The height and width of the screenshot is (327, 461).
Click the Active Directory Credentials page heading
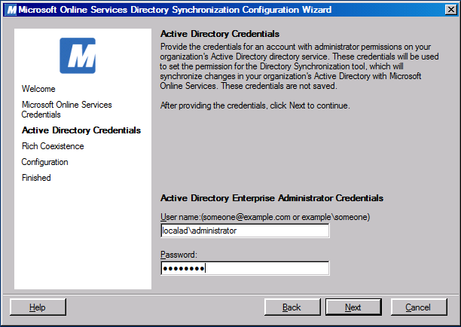coord(220,34)
